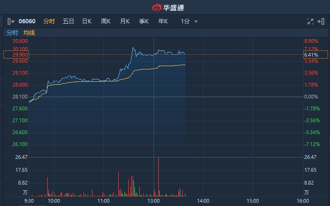Switch to the 分时 chart tab
This screenshot has width=330, height=206.
[49, 21]
